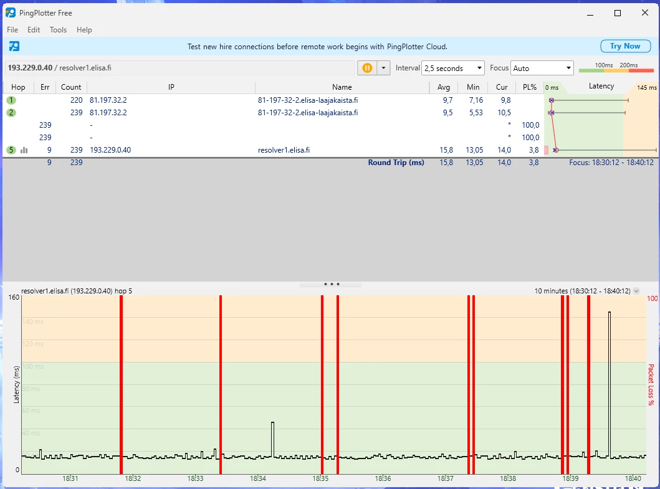Click the three-dot splitter handle above the timeline
Image resolution: width=660 pixels, height=489 pixels.
[x=332, y=284]
